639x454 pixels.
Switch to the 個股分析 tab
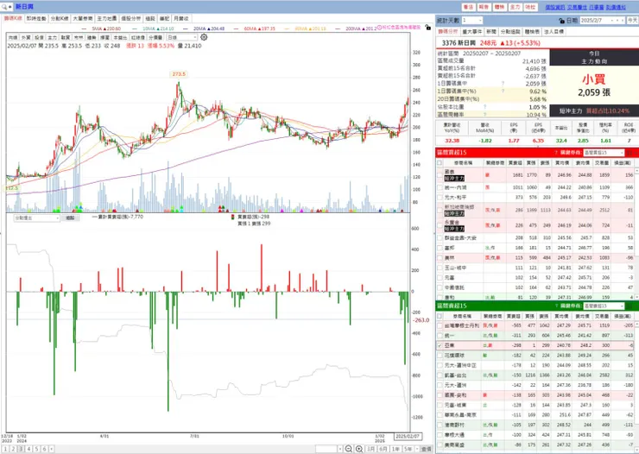tap(130, 19)
